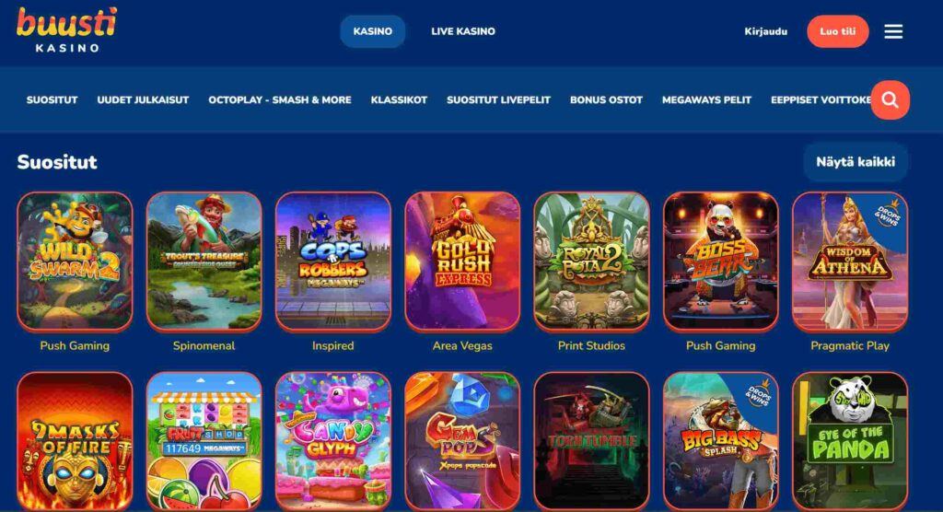Open Eye of the Panda game
This screenshot has width=943, height=512.
coord(850,442)
